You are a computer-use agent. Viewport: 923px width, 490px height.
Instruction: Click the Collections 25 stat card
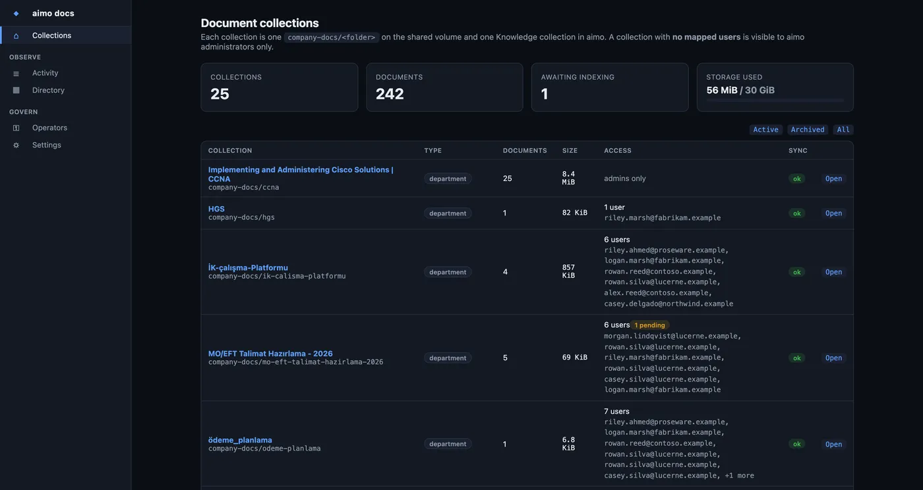[280, 88]
